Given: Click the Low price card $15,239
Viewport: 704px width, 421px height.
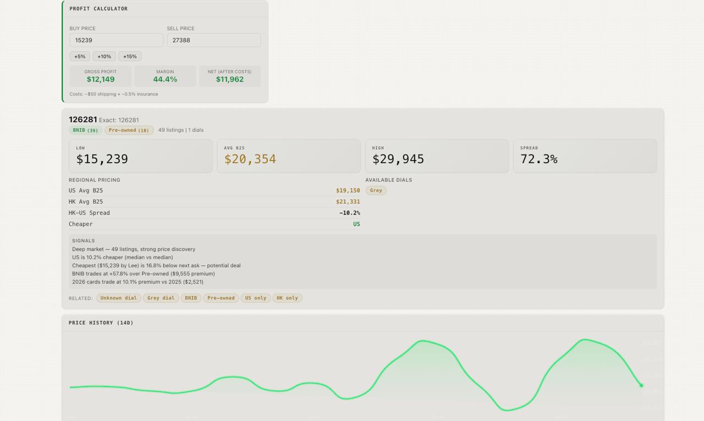Looking at the screenshot, I should (x=141, y=156).
